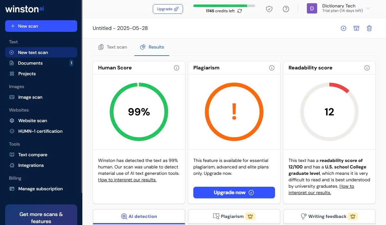Click the shield checkmark icon

point(269,9)
